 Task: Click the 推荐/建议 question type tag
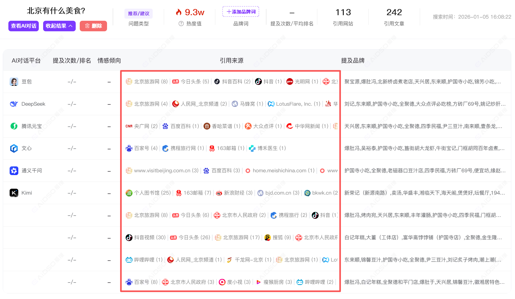click(x=139, y=14)
